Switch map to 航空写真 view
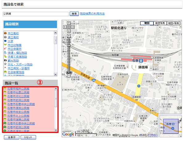Screen dimensions: 185x141 click(160, 23)
